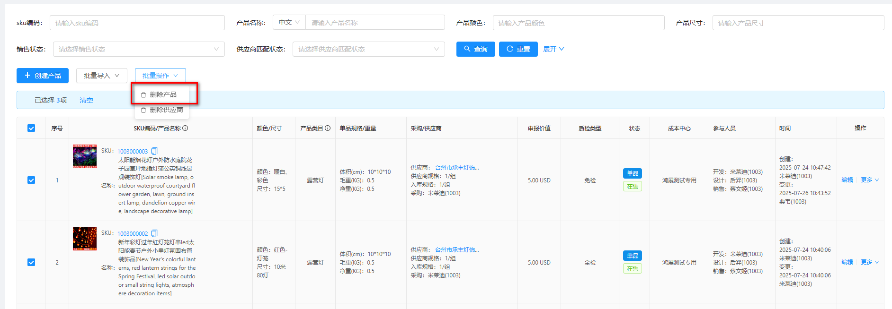Viewport: 892px width, 309px height.
Task: Click the sku编码 input field
Action: coord(137,23)
